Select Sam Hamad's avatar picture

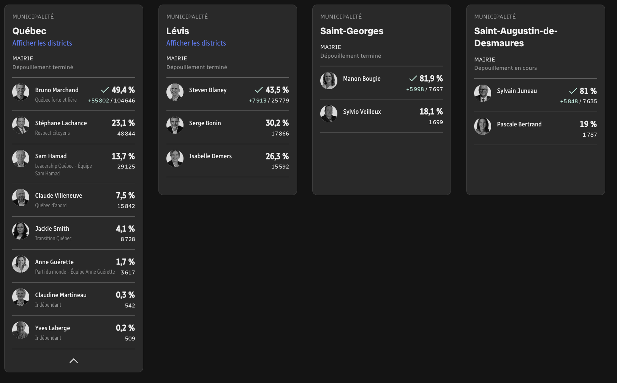(x=21, y=158)
